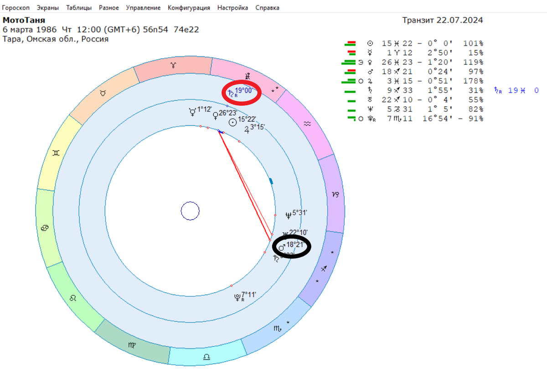Click the 5°31' Neptune degree label in the chart
The width and height of the screenshot is (547, 371).
coord(300,213)
